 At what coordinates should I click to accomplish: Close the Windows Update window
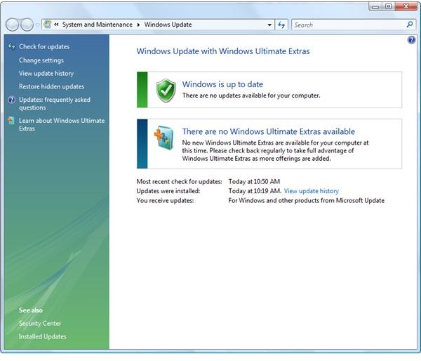pos(406,6)
